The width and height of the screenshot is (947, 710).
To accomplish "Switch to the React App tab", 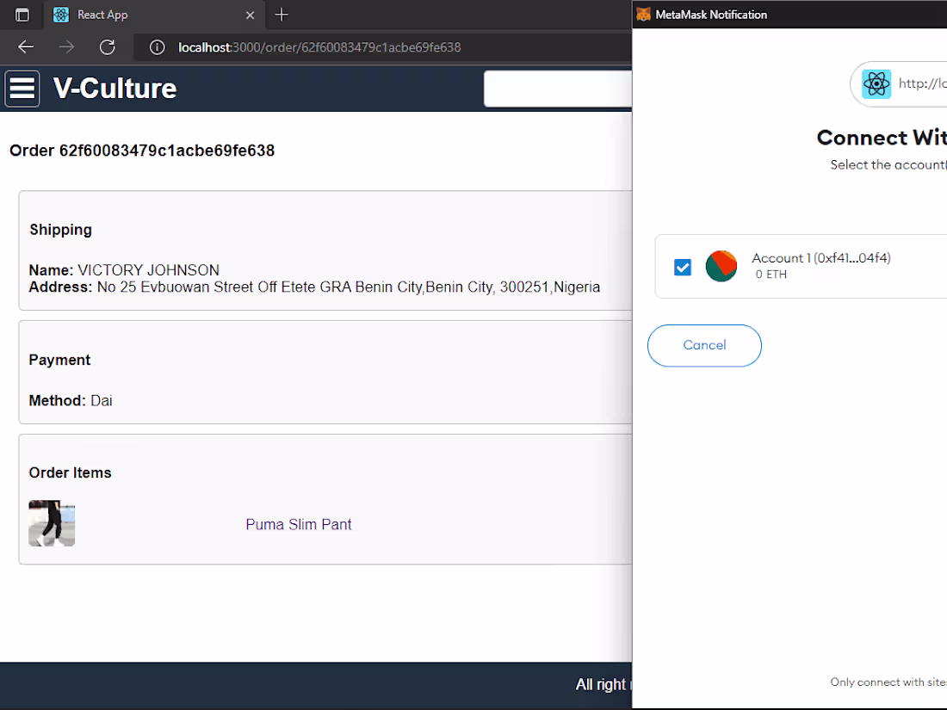I will point(138,15).
